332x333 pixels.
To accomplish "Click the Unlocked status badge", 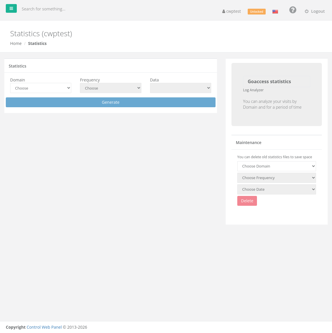I will (256, 12).
